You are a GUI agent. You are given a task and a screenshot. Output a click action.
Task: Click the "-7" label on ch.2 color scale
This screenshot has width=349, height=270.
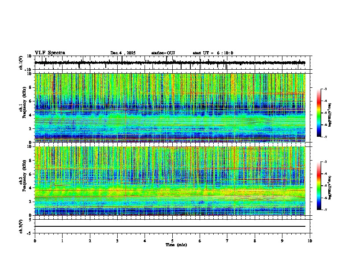click(x=325, y=210)
